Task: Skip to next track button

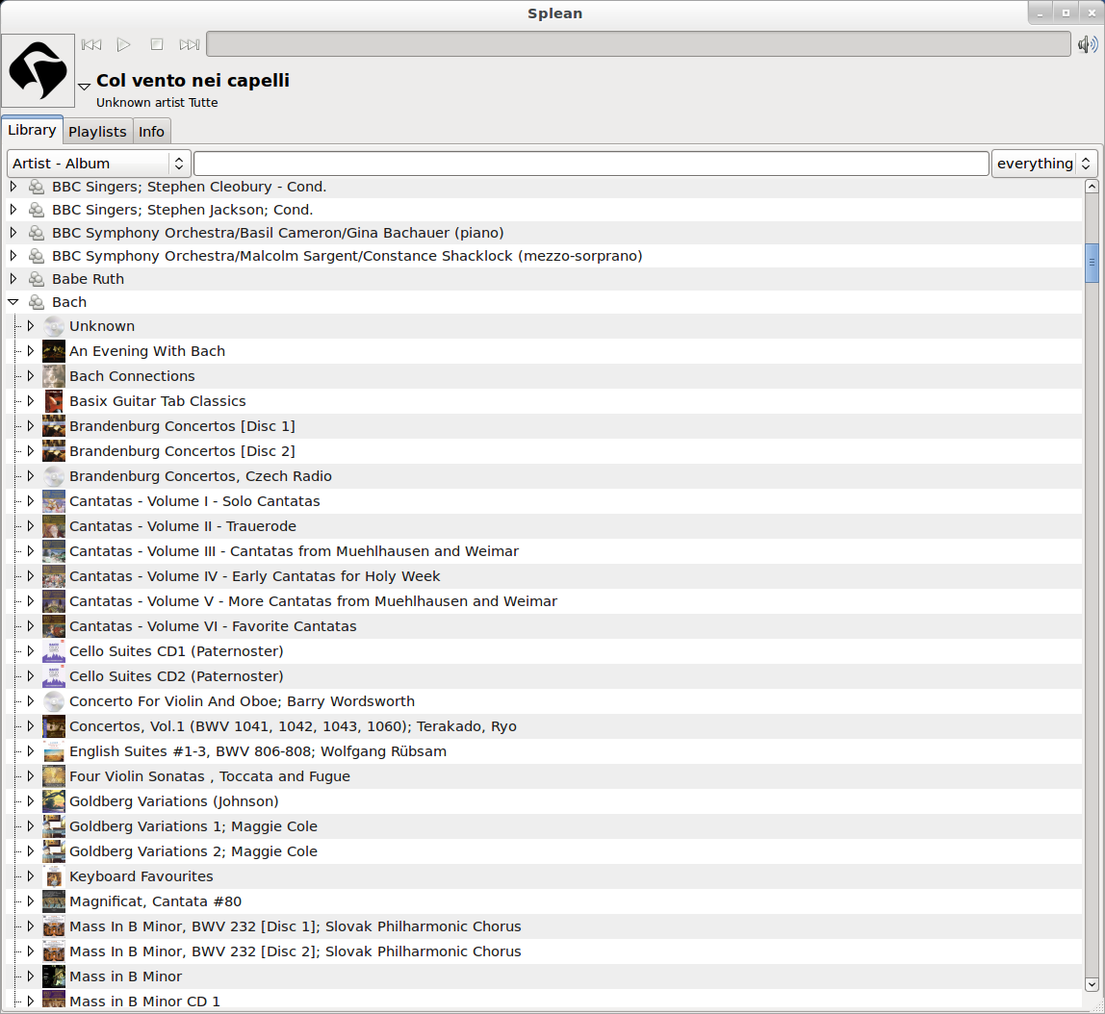Action: point(189,44)
